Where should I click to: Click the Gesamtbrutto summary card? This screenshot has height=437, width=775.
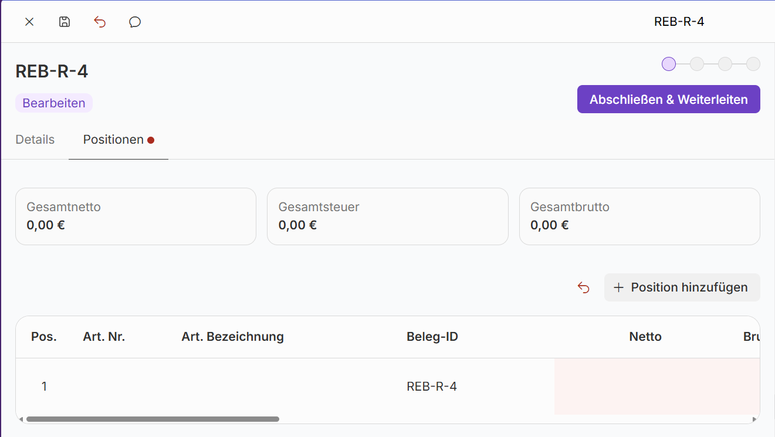point(639,216)
